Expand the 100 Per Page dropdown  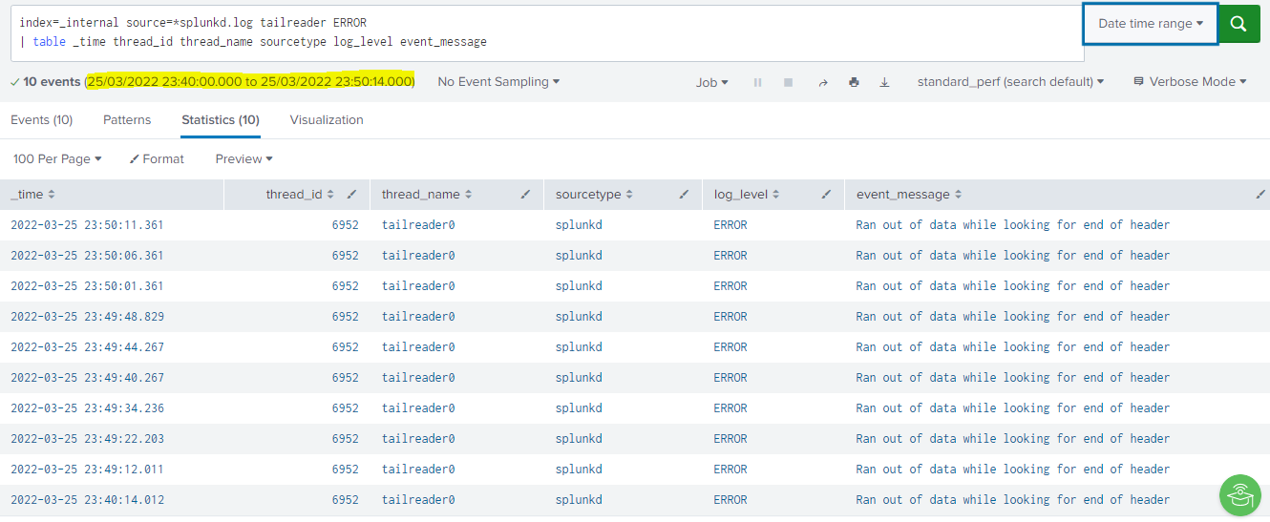(57, 159)
